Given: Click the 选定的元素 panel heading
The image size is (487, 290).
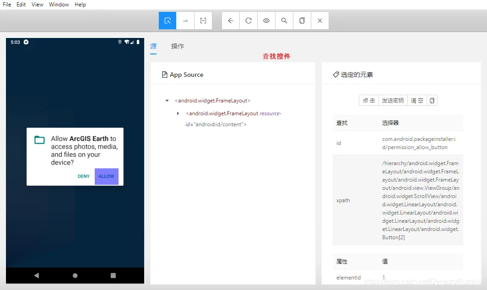Looking at the screenshot, I should 357,75.
